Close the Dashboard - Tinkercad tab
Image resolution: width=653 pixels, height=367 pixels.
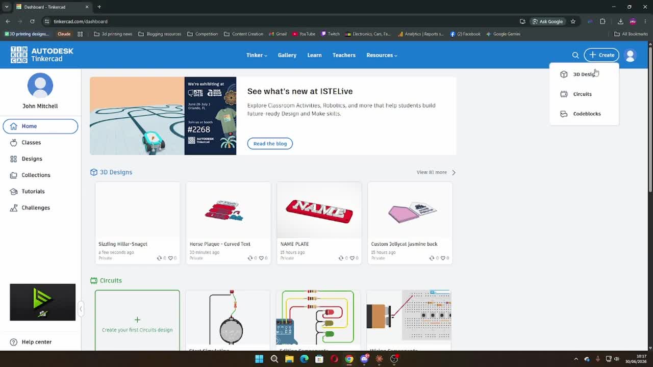coord(87,7)
